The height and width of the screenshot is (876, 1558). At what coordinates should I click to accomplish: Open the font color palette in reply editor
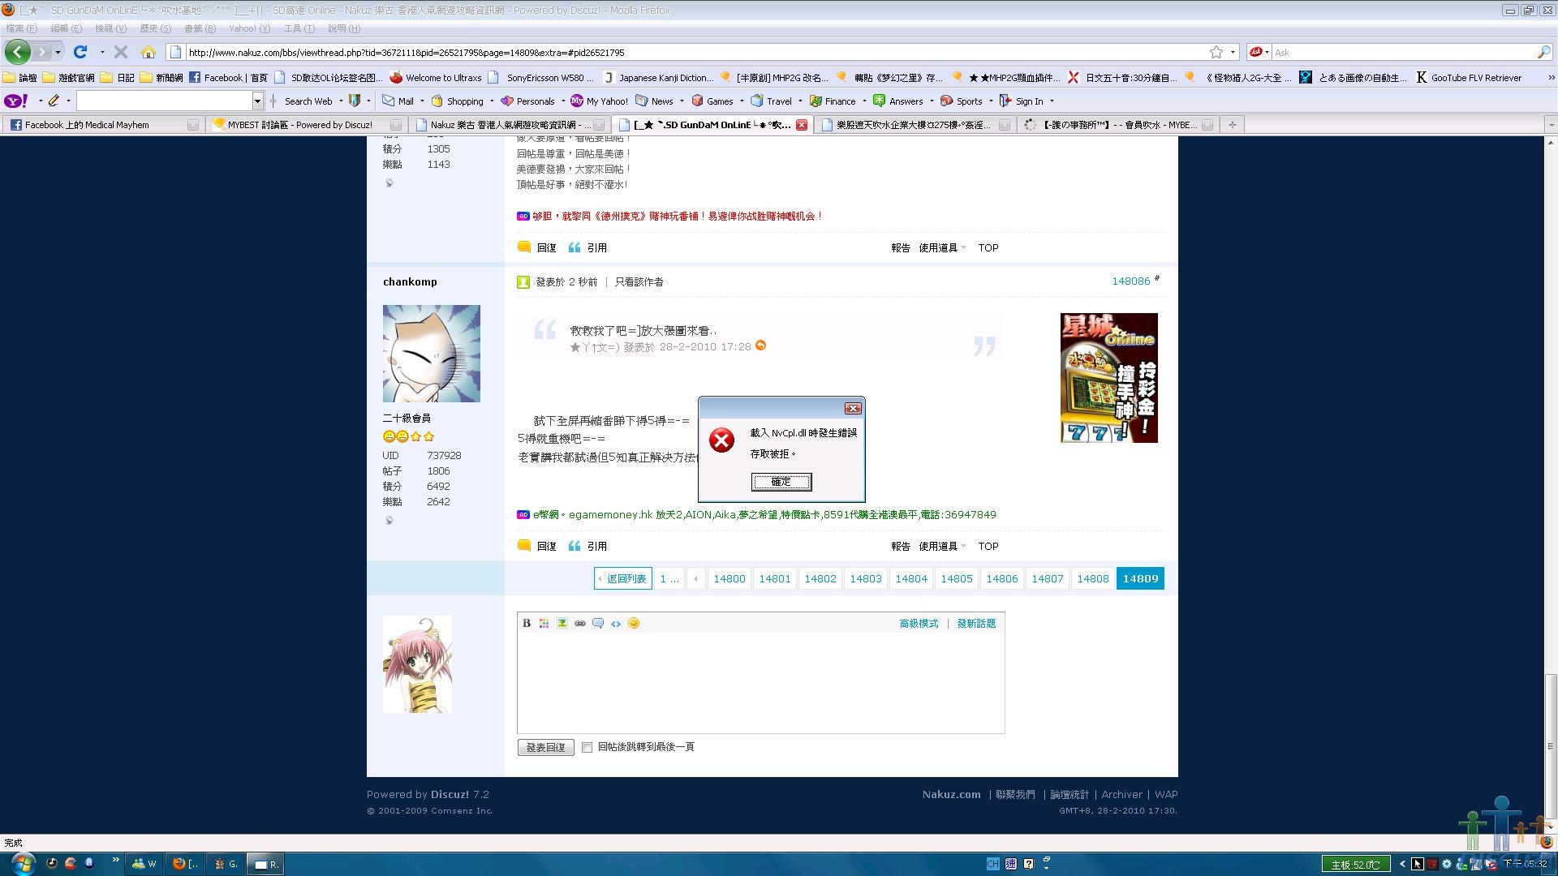(x=544, y=623)
